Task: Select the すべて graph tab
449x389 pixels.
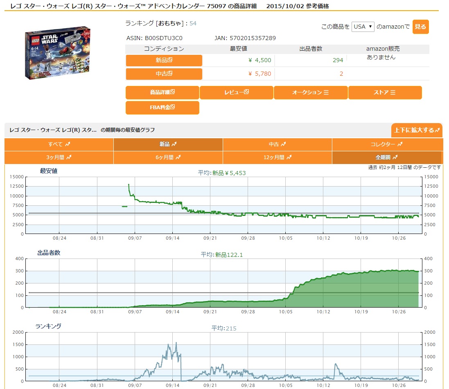Action: tap(59, 144)
